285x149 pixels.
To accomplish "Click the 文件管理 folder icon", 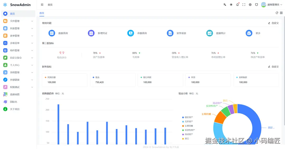I will point(5,21).
